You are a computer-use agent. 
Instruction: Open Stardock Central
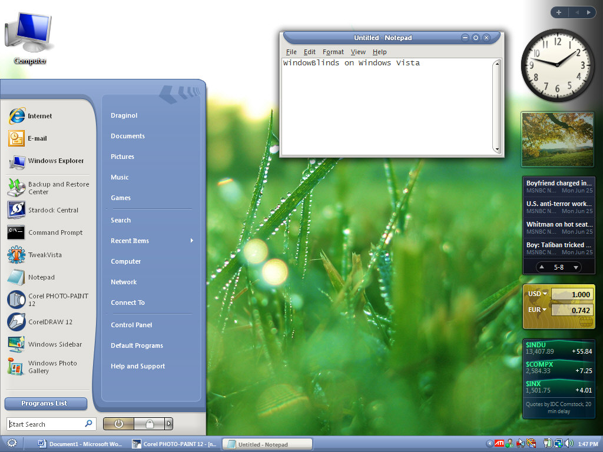(43, 210)
